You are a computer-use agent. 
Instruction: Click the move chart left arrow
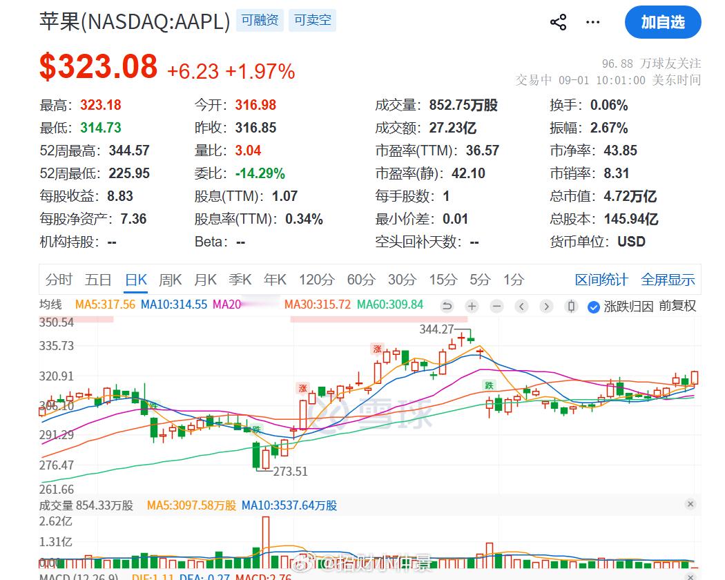tap(521, 306)
